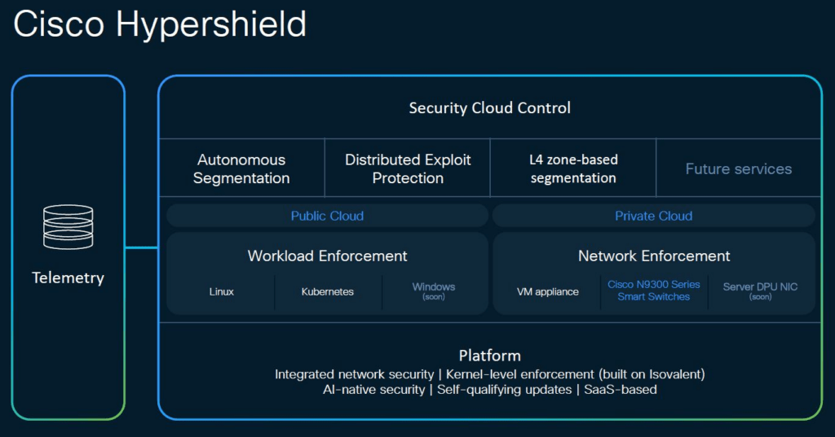The width and height of the screenshot is (835, 437).
Task: Select the Linux item
Action: [x=222, y=292]
